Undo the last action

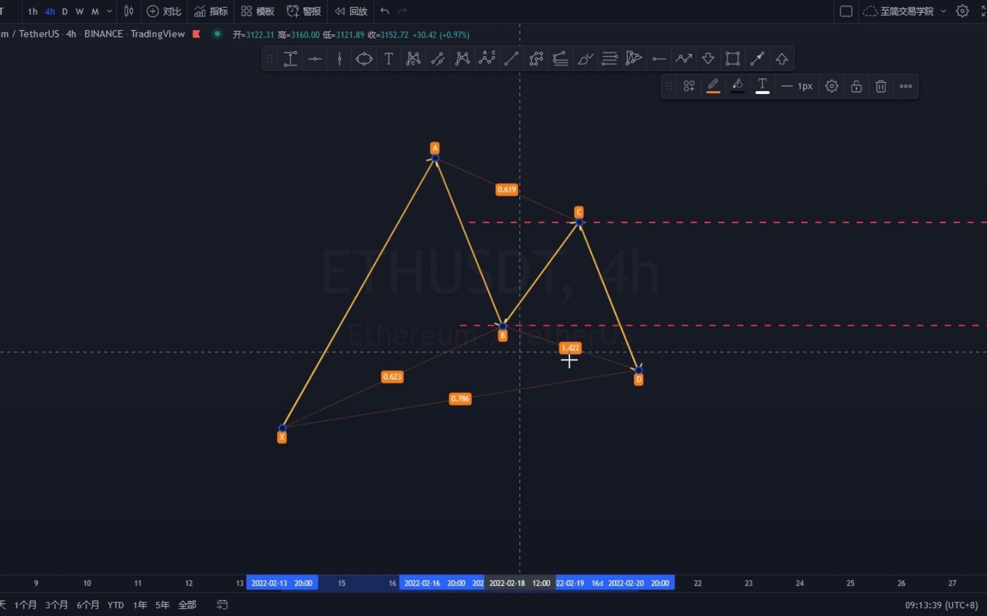tap(385, 11)
